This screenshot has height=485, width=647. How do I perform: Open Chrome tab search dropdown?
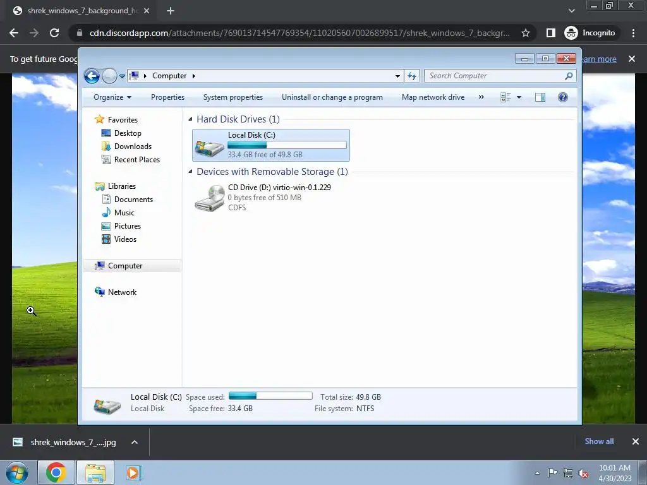coord(571,11)
